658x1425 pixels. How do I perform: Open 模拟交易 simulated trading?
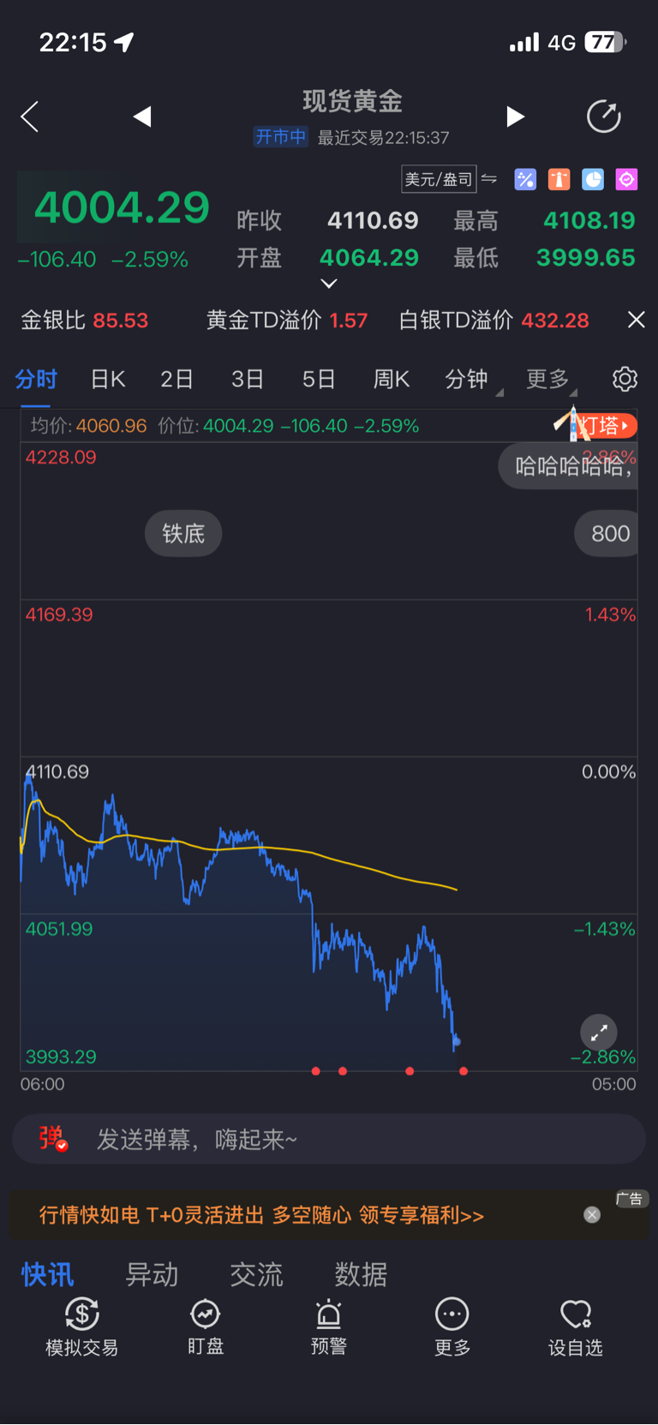click(x=82, y=1326)
